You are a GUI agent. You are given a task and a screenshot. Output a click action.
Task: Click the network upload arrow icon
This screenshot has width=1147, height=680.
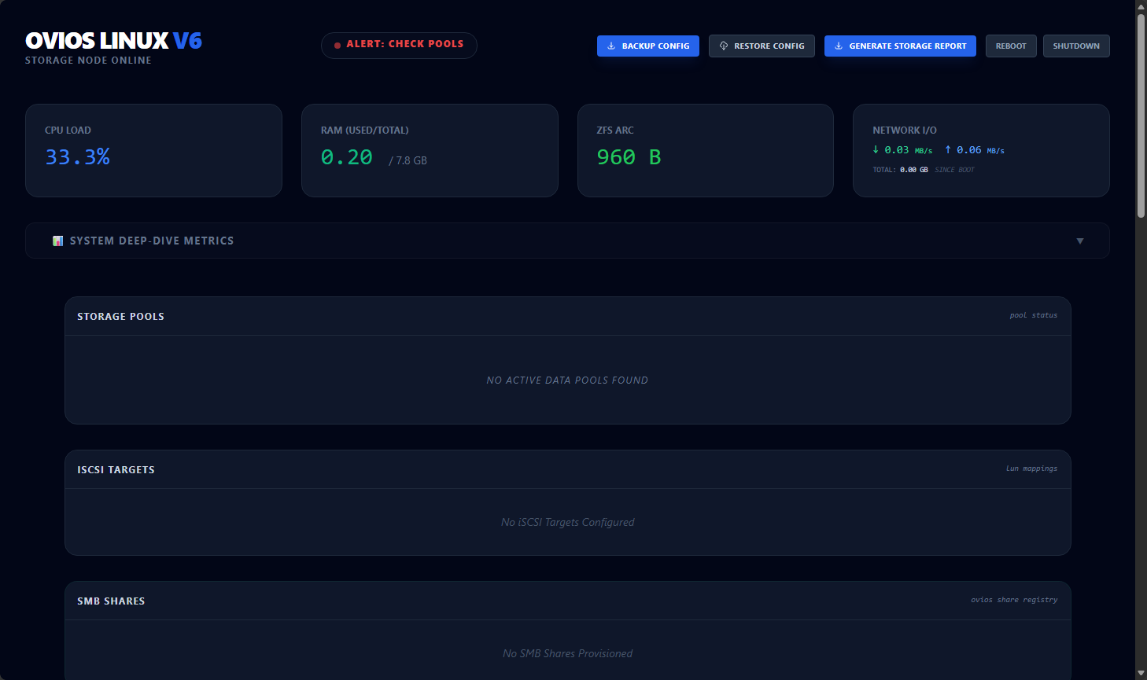pos(948,149)
